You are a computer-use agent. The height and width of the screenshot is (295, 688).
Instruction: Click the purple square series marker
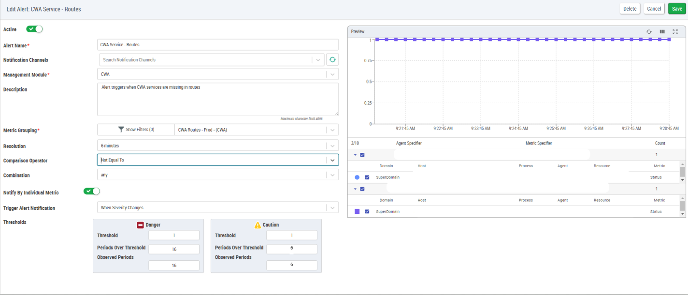click(357, 212)
